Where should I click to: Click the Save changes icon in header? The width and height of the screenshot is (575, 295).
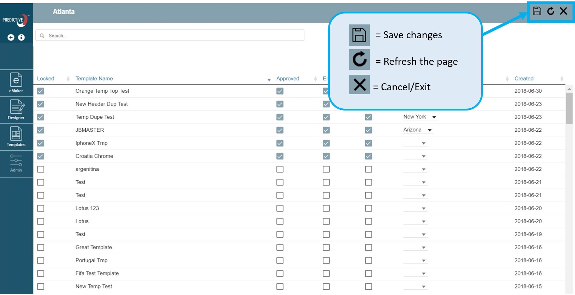537,11
